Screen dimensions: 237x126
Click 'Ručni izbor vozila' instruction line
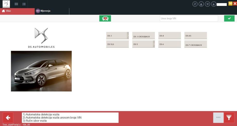(x=35, y=121)
